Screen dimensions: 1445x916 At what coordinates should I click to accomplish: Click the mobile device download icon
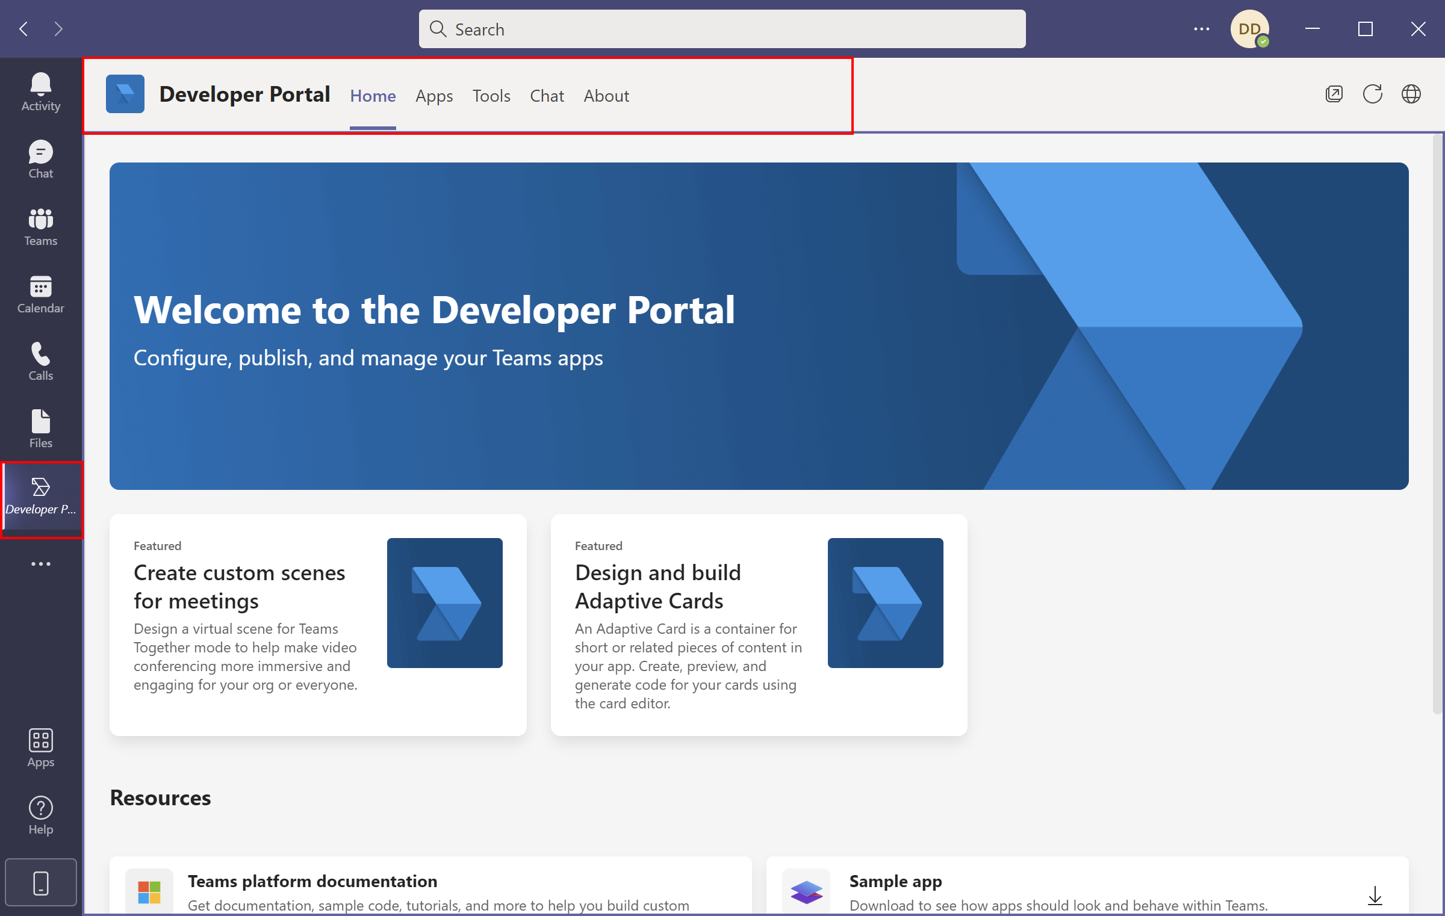(40, 883)
